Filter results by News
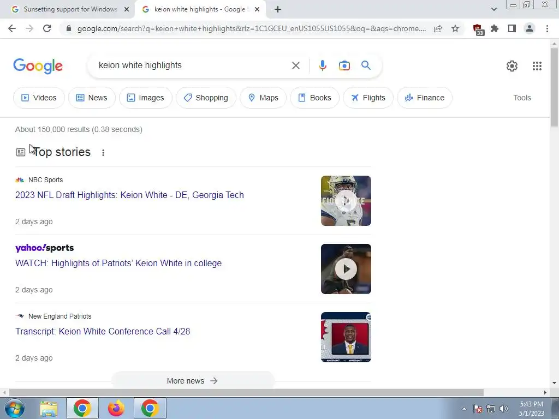 [92, 98]
